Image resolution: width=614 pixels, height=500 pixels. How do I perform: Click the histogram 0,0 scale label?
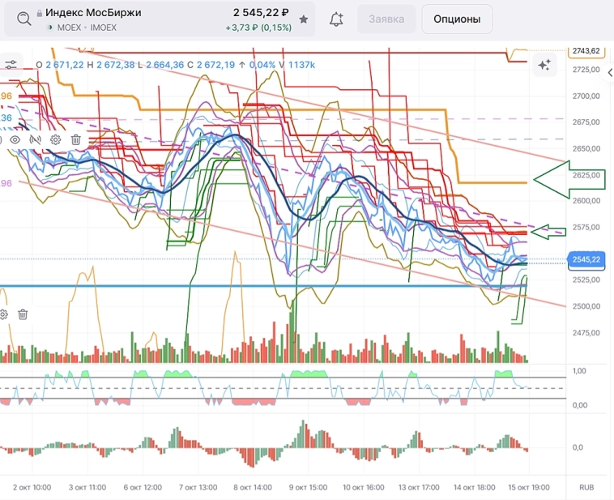tap(579, 447)
